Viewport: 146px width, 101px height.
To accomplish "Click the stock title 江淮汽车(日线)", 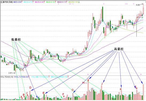I will click(7, 2).
